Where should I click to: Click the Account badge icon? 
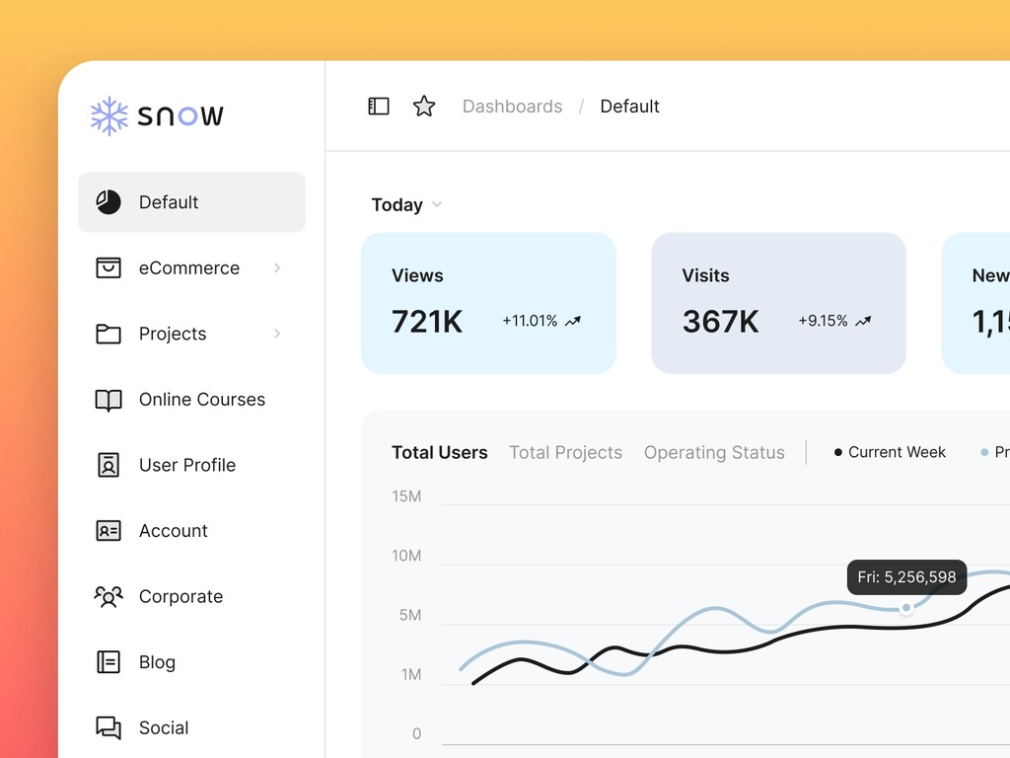108,531
